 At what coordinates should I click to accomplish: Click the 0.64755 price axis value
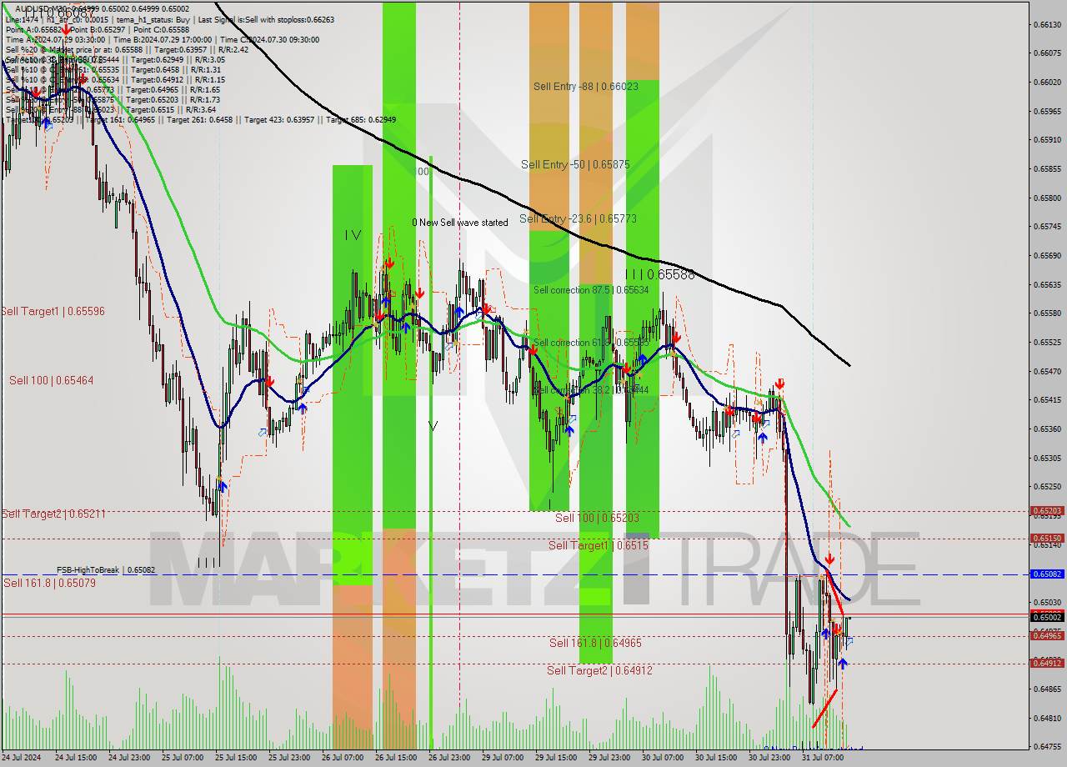click(x=1047, y=747)
